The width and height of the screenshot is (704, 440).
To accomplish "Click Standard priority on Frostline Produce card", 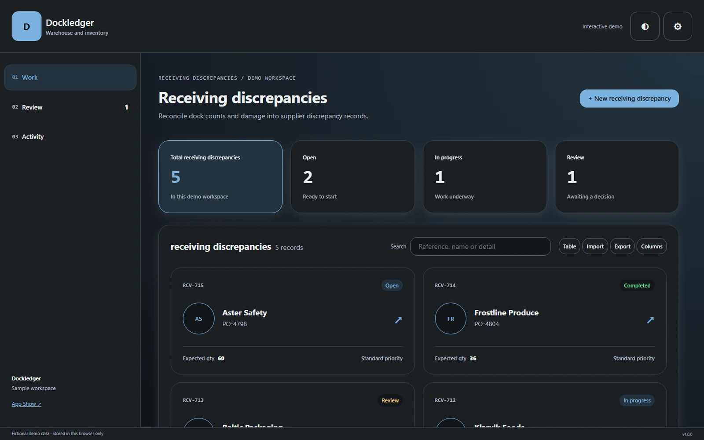I will [x=634, y=359].
